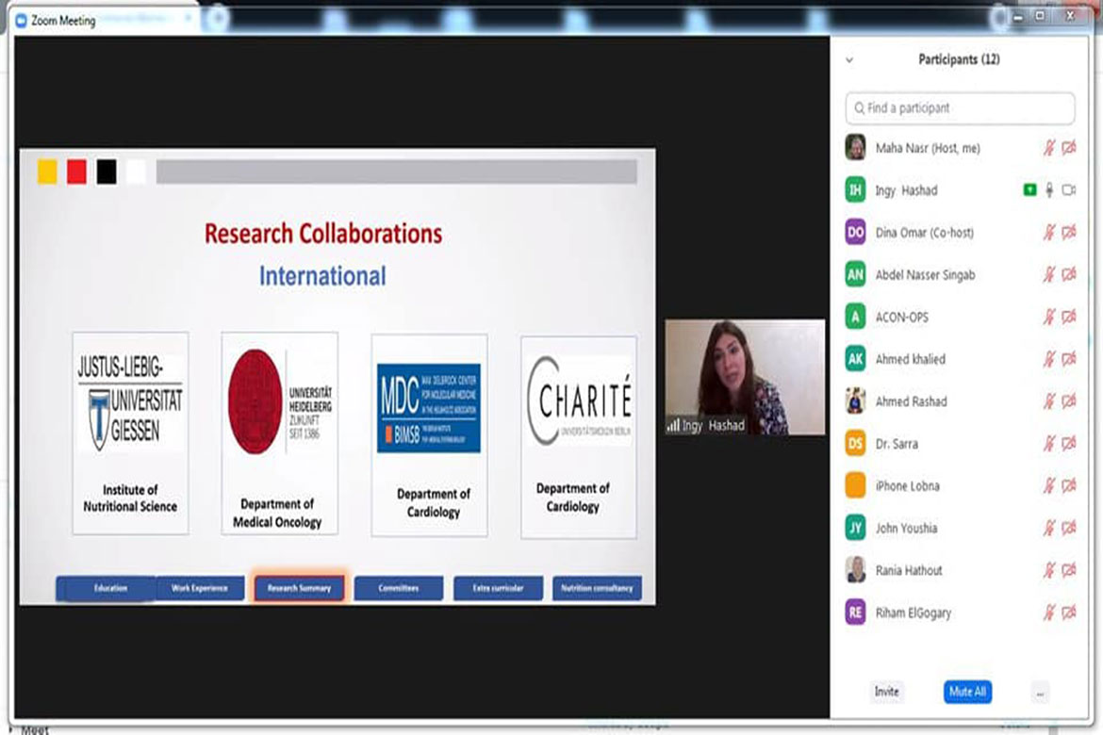Toggle John Youshia's disabled camera icon

[1068, 528]
